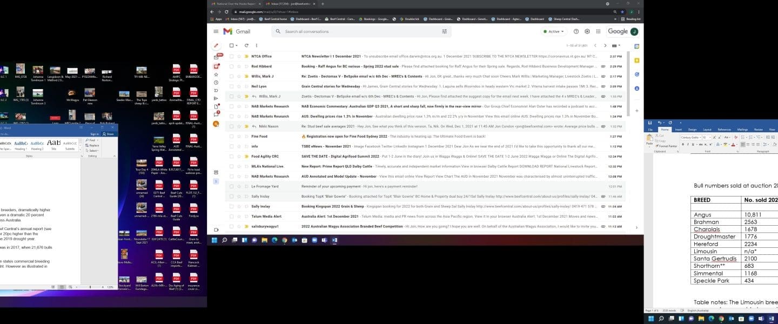Open Google Keep side panel icon
The width and height of the screenshot is (778, 324).
point(637,60)
